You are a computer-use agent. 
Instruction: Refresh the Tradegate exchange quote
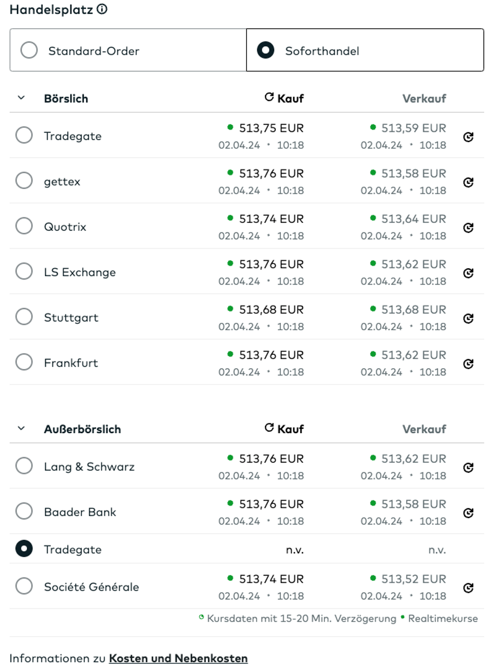click(x=468, y=137)
